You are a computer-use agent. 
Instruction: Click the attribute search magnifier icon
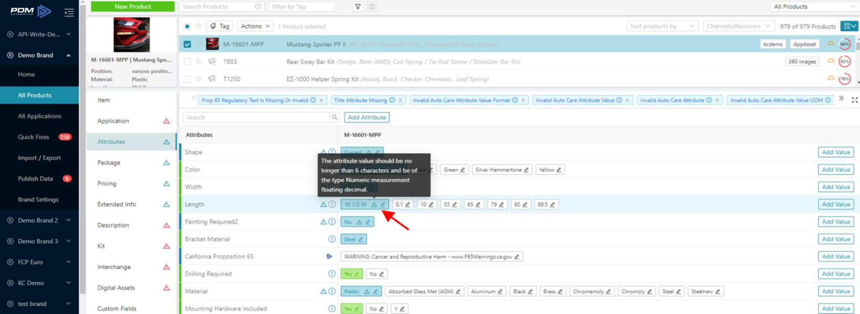[x=335, y=117]
